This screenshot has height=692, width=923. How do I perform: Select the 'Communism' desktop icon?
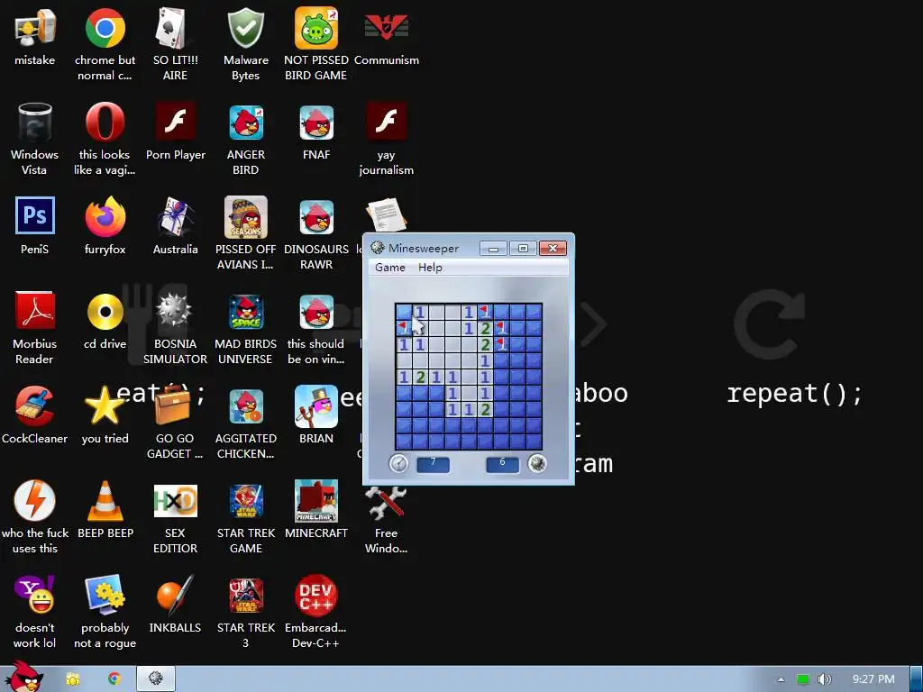click(386, 28)
